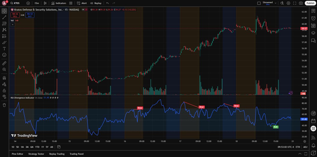This screenshot has width=317, height=157.
Task: Choose a chart layout setup
Action: click(259, 3)
